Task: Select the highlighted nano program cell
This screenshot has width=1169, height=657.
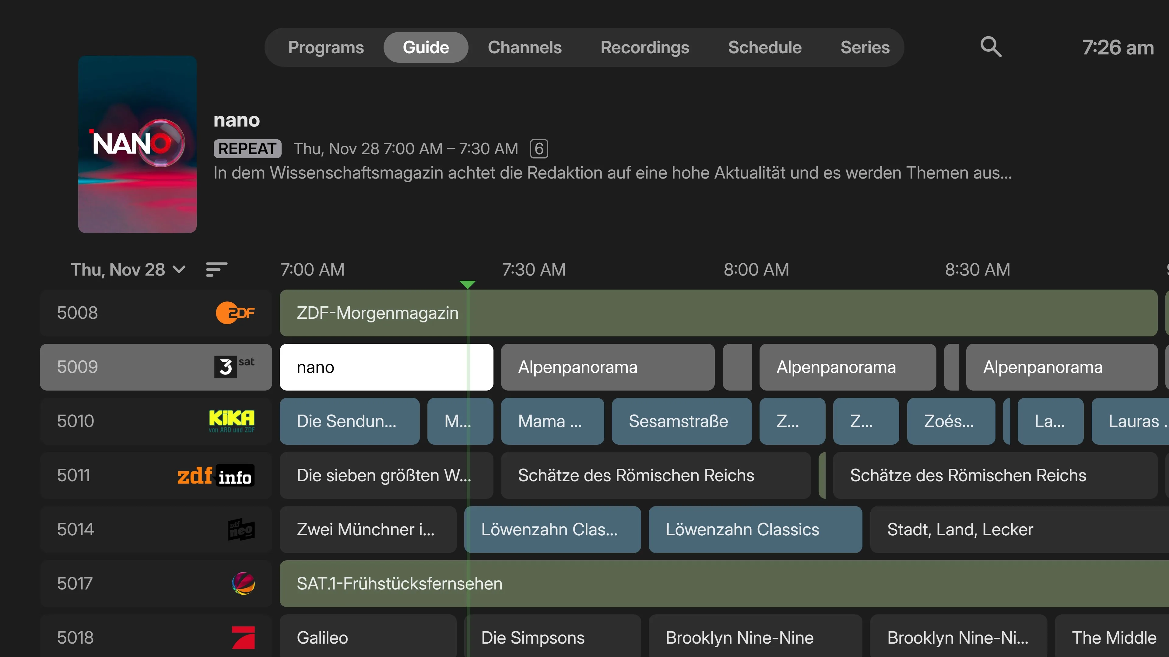Action: pos(386,367)
